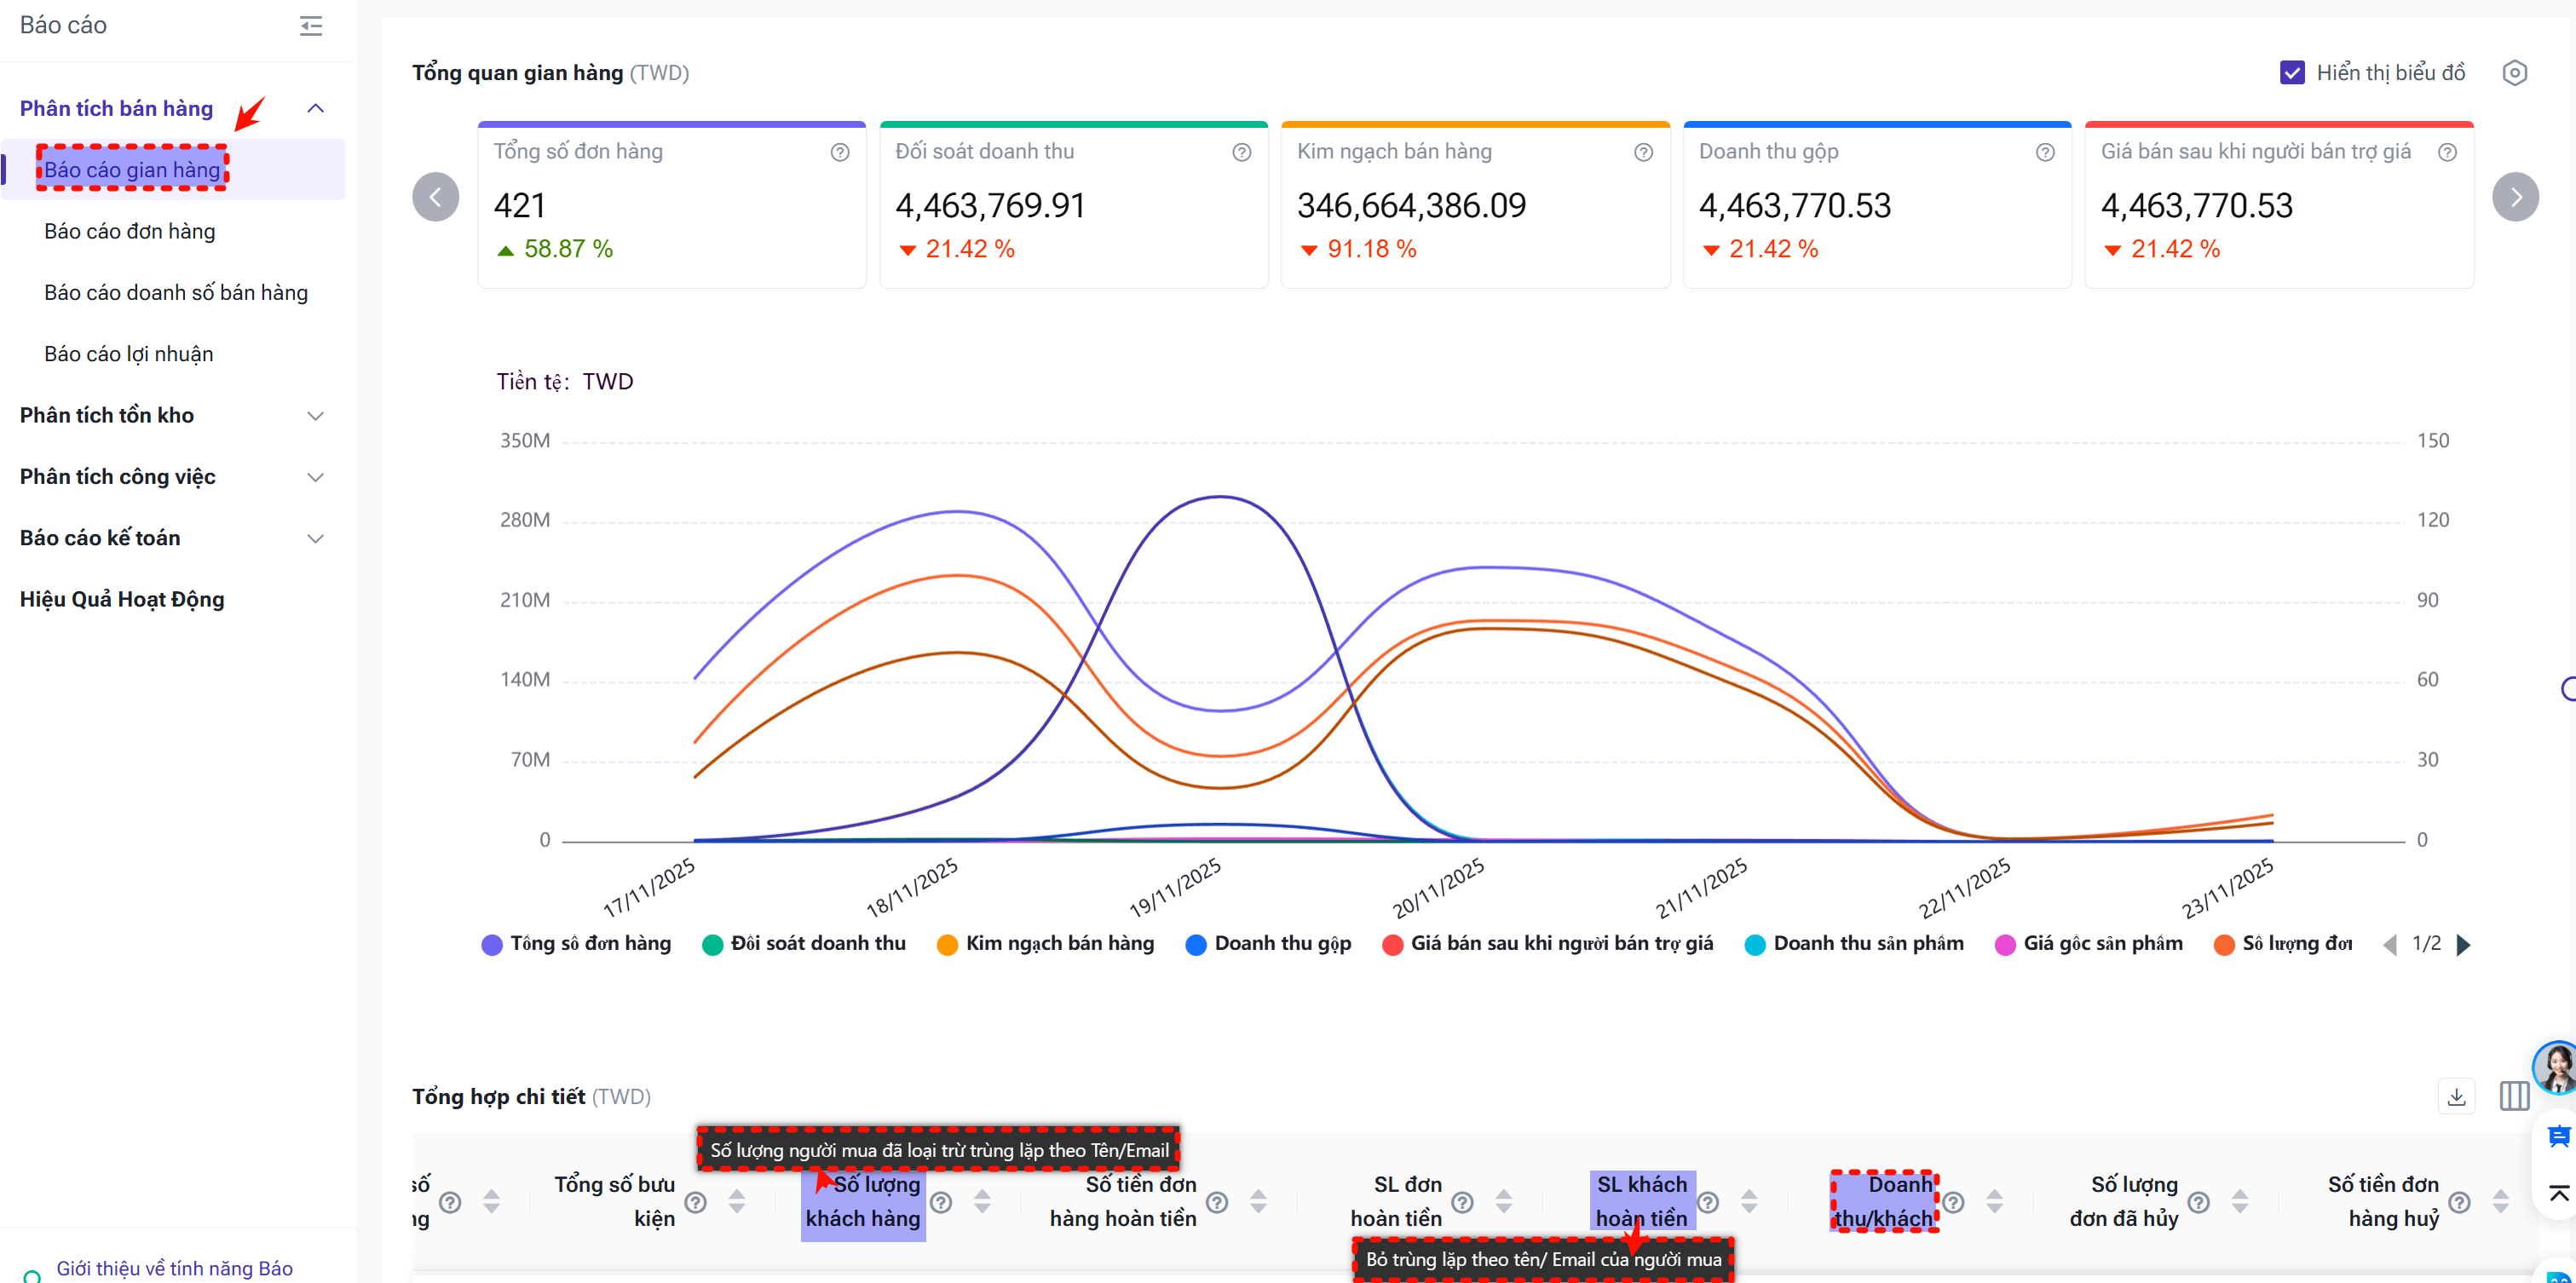The height and width of the screenshot is (1283, 2576).
Task: Open column settings icon for detail table
Action: pyautogui.click(x=2514, y=1097)
